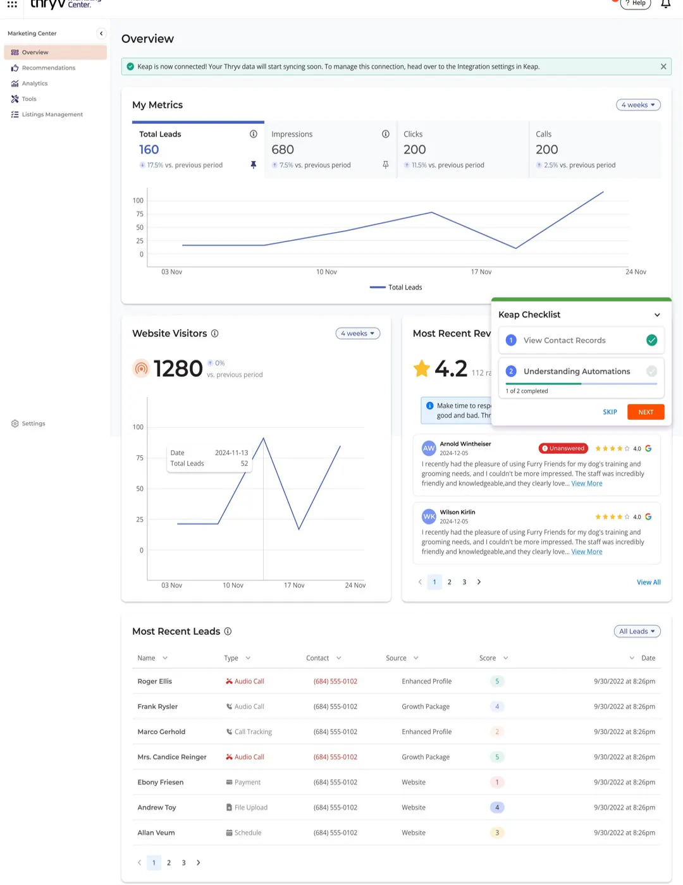
Task: Click the Most Recent Leads info icon
Action: coord(228,632)
